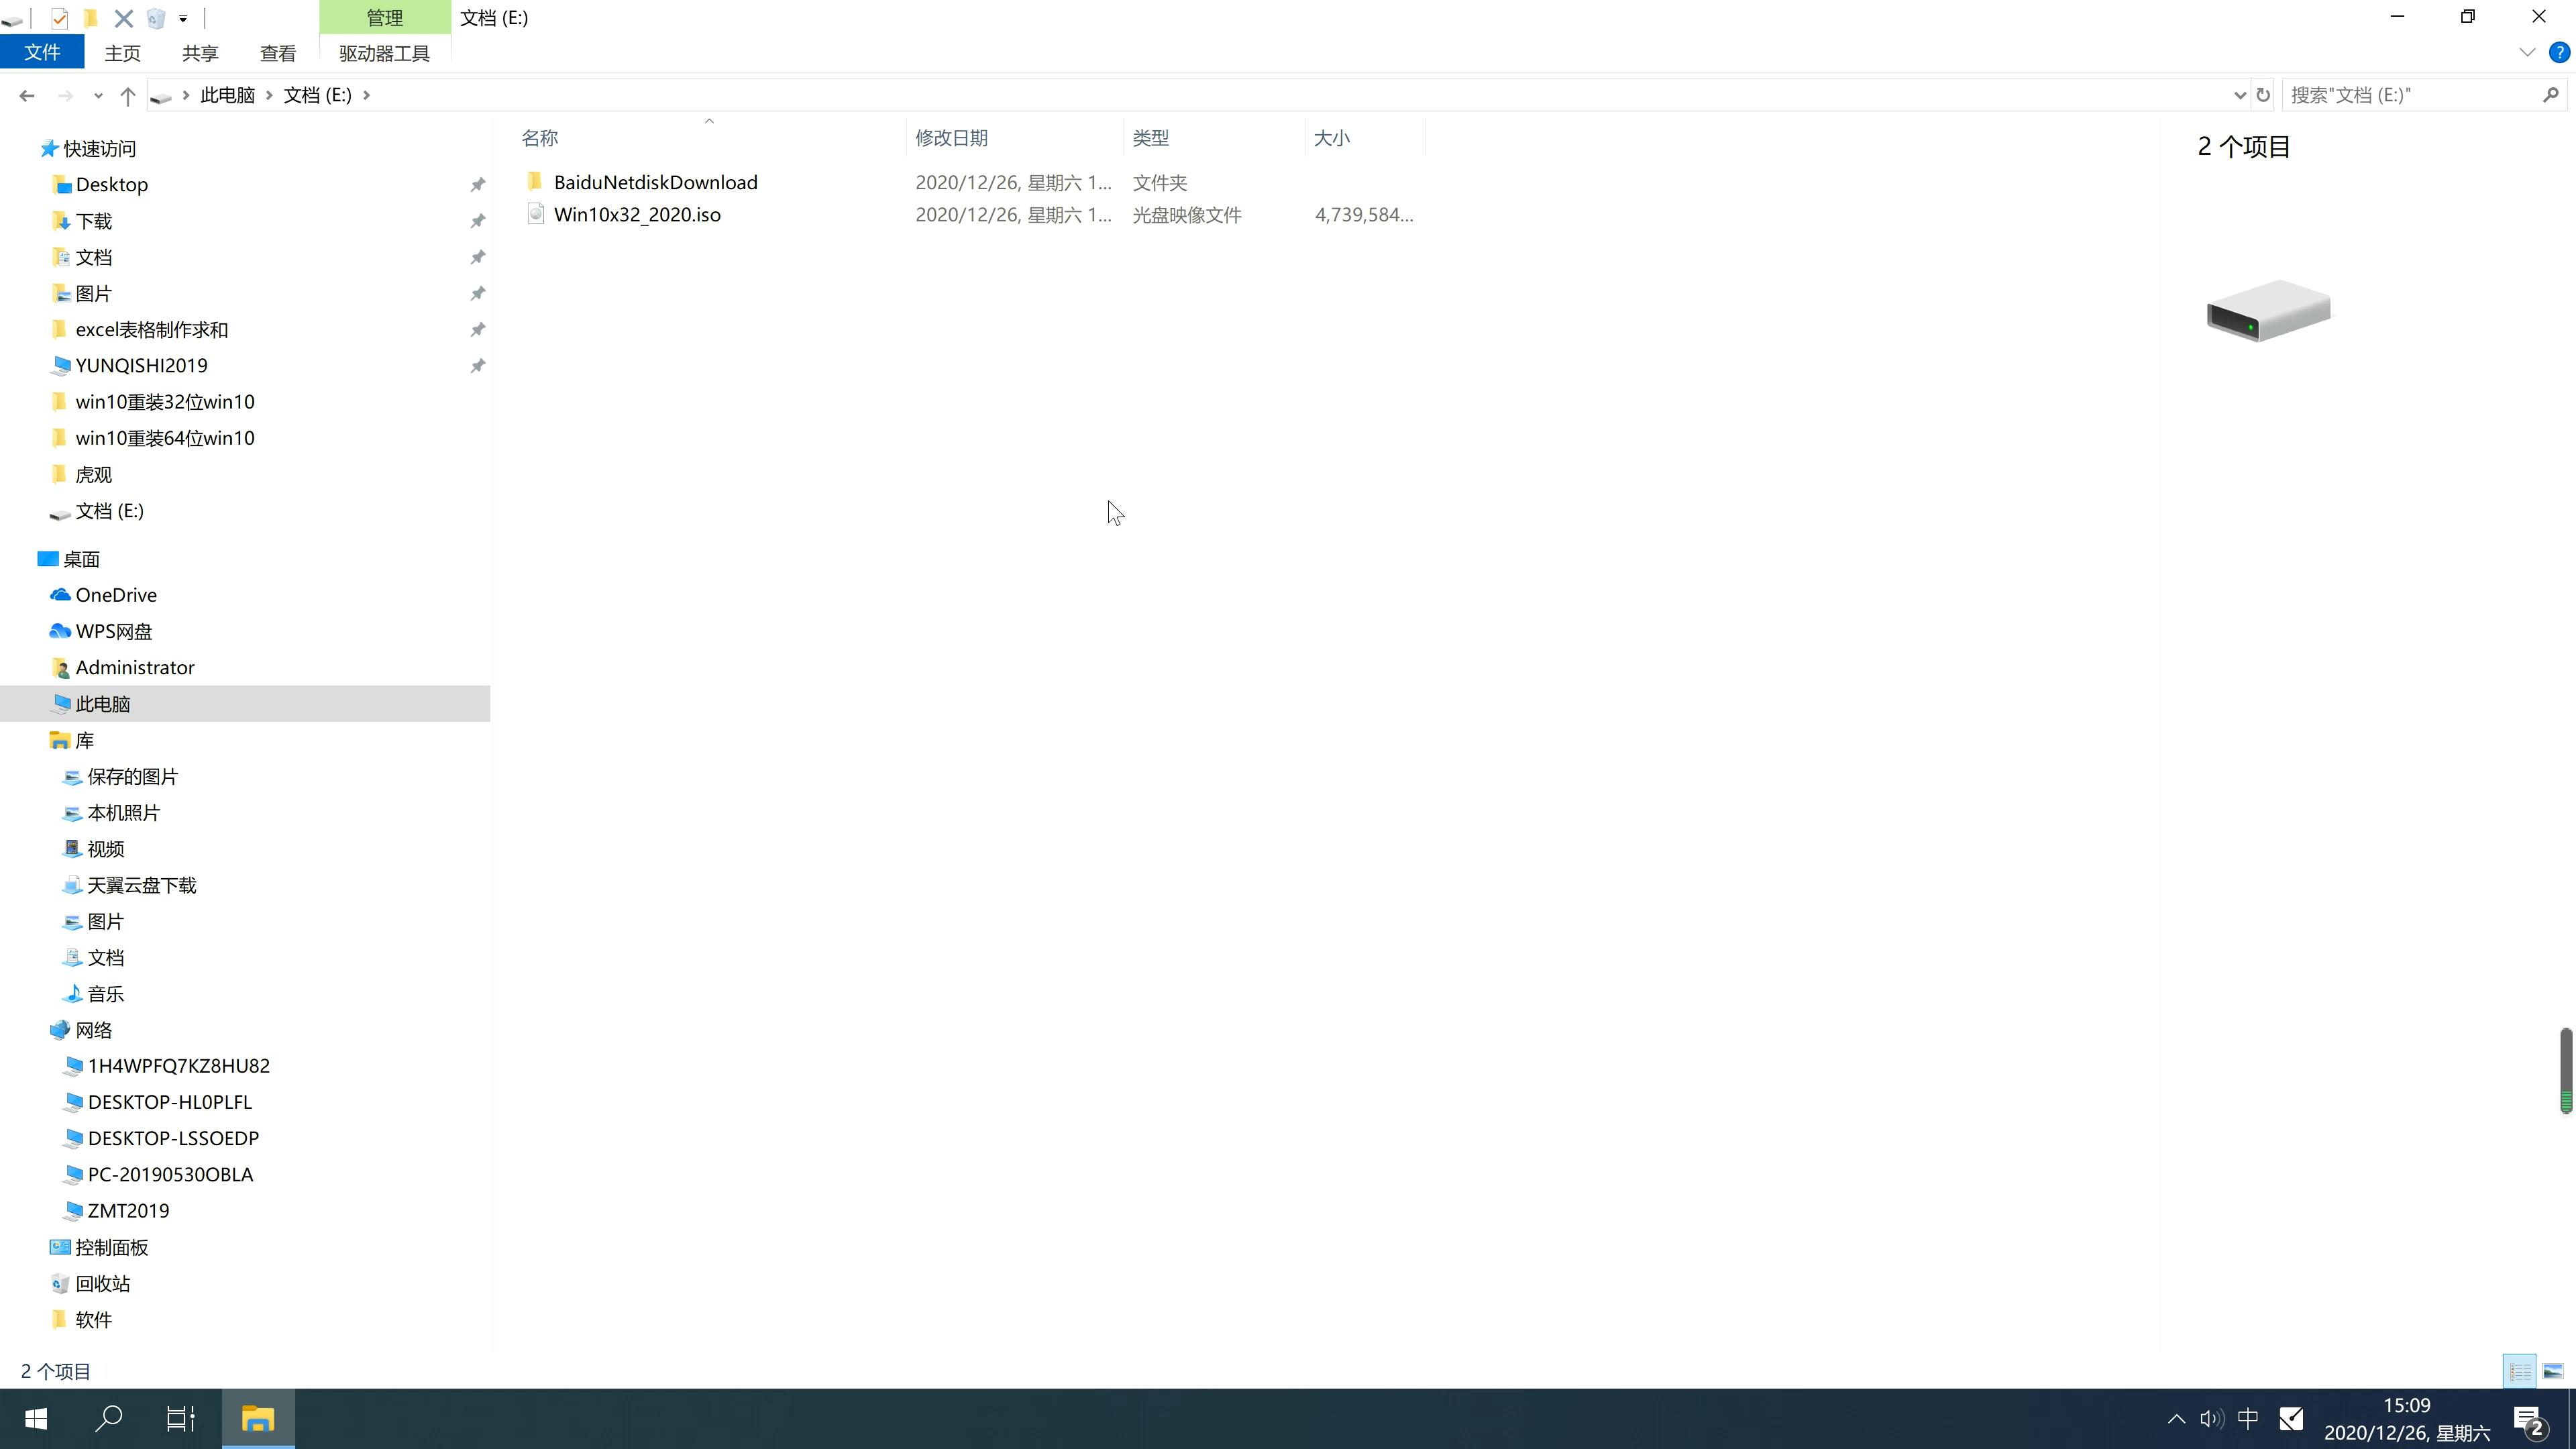
Task: Open BaiduNetdiskDownload folder
Action: [655, 182]
